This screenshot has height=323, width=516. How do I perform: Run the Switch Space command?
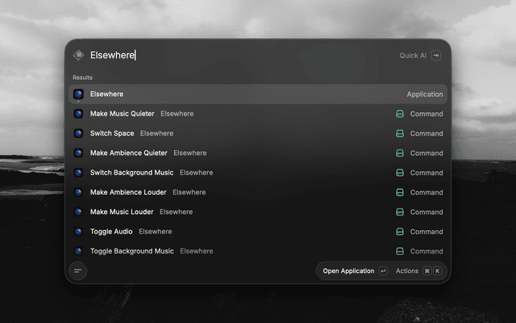[x=258, y=133]
